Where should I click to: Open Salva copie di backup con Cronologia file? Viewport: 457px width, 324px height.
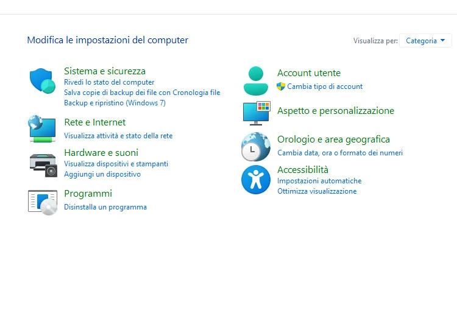(x=142, y=93)
